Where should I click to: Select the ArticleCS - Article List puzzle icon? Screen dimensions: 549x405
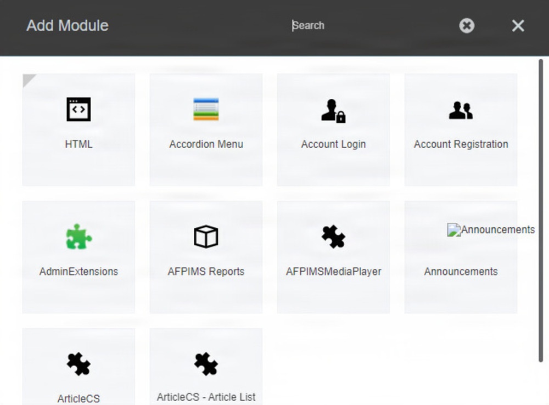coord(206,364)
